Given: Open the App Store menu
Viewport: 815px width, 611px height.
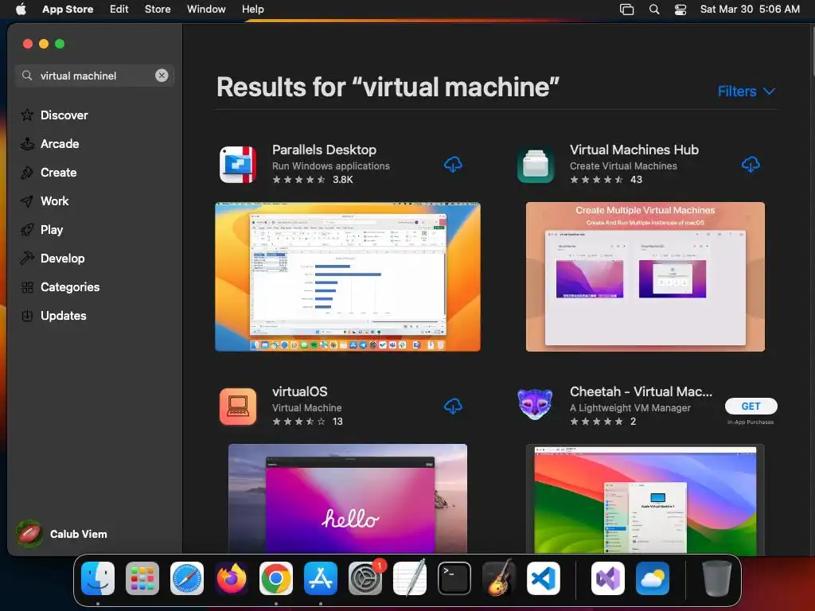Looking at the screenshot, I should 68,10.
